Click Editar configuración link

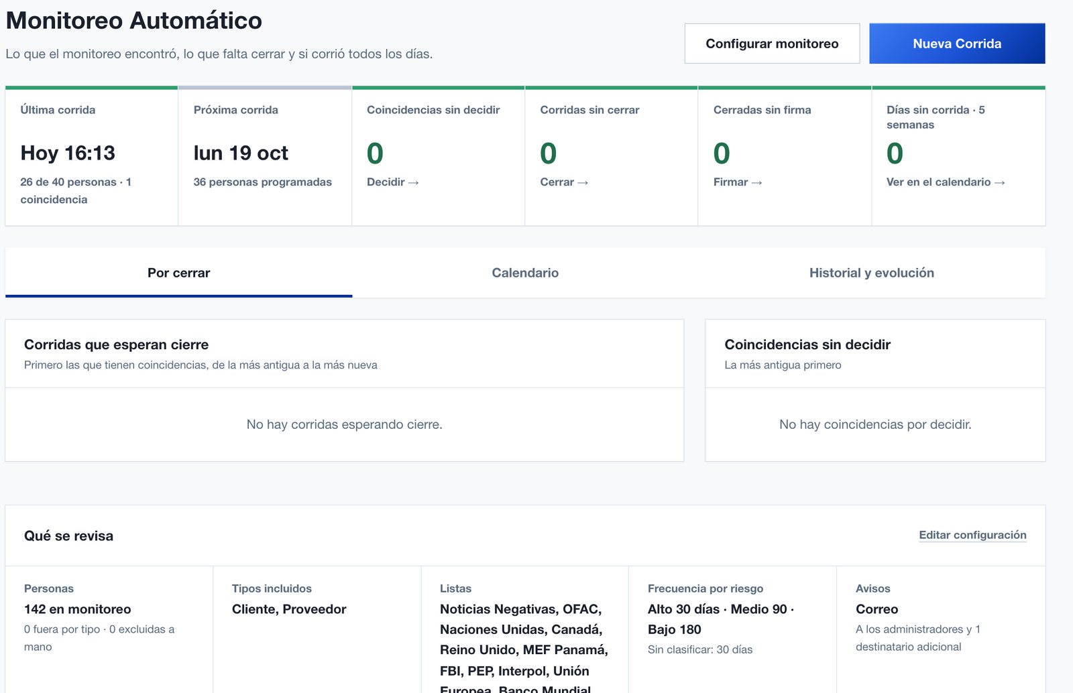pyautogui.click(x=972, y=535)
